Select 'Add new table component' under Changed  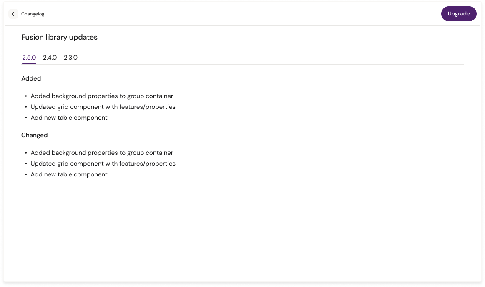click(x=69, y=174)
